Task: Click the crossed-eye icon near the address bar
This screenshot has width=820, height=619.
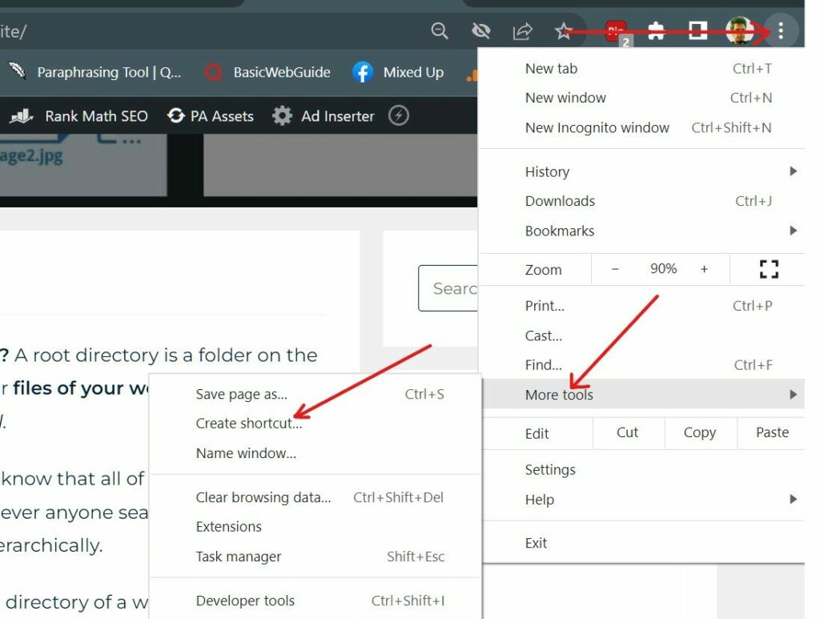Action: (481, 30)
